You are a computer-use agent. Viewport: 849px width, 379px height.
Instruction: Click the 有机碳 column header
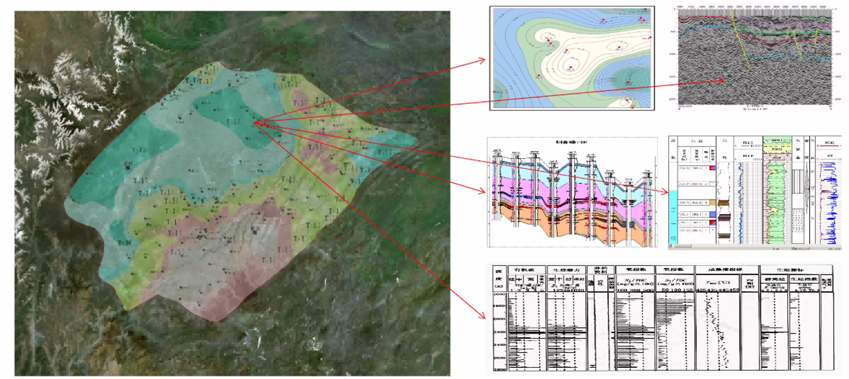(x=524, y=269)
